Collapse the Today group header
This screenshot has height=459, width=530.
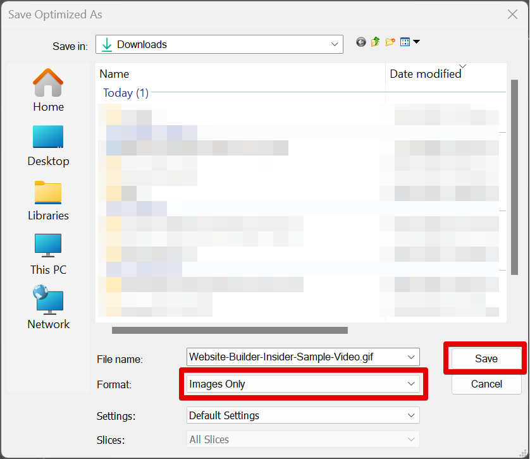[x=125, y=93]
